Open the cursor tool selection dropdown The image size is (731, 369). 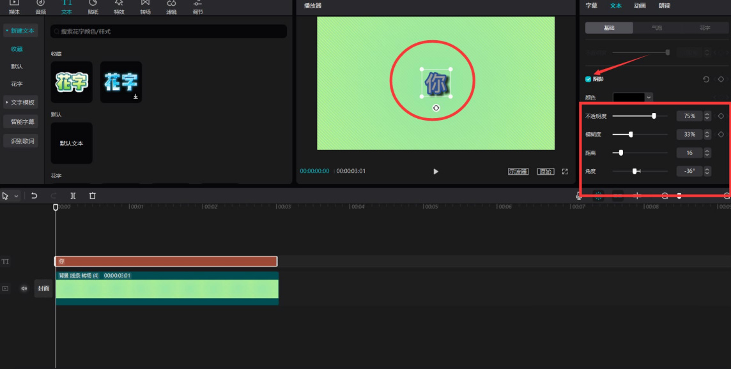click(17, 196)
